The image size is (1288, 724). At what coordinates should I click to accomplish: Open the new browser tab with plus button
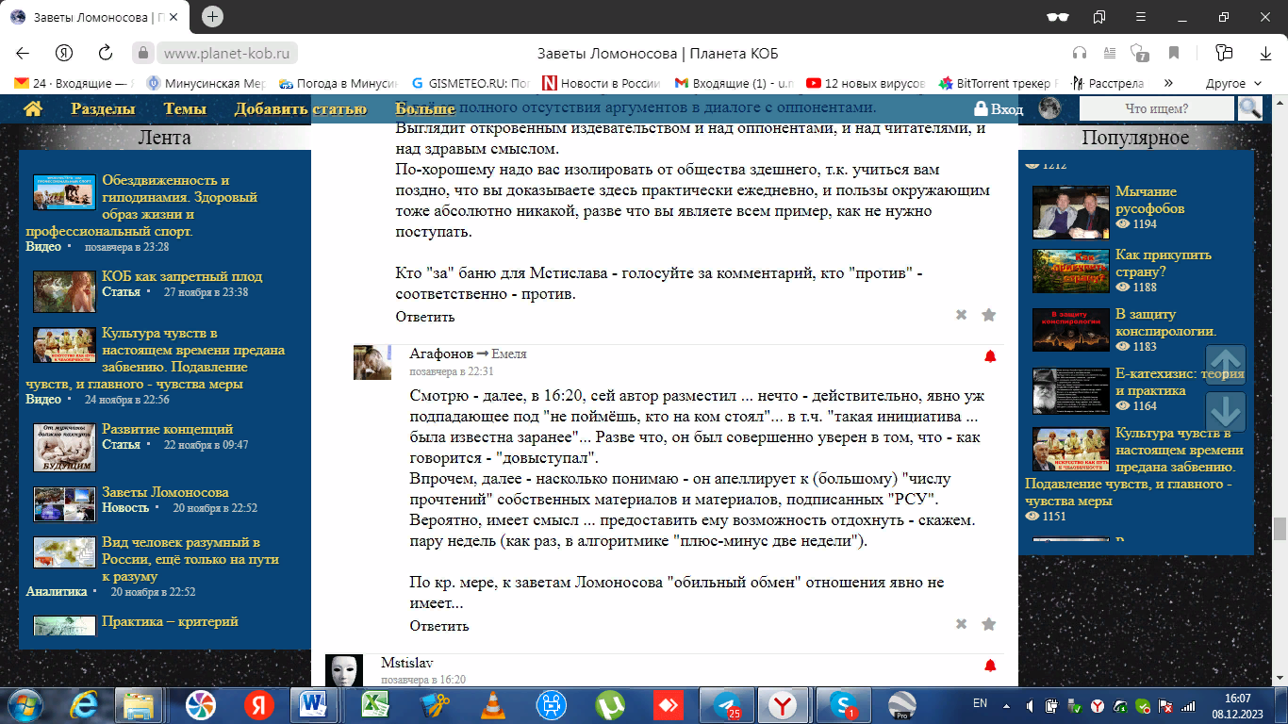coord(213,17)
